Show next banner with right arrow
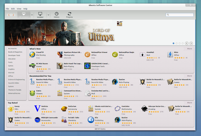Image resolution: width=201 pixels, height=136 pixels. click(191, 43)
